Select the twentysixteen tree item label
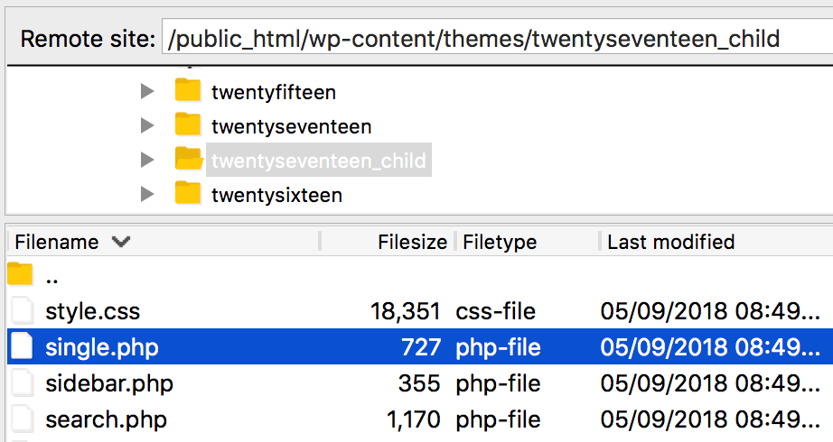 [276, 194]
